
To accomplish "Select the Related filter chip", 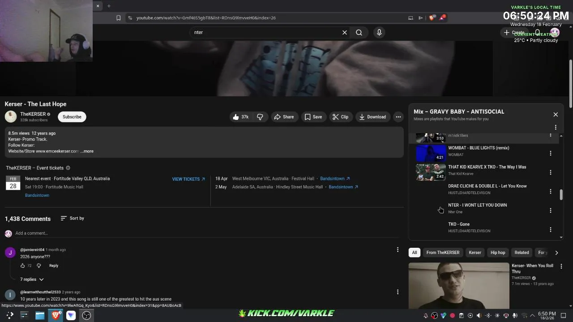I will 522,253.
